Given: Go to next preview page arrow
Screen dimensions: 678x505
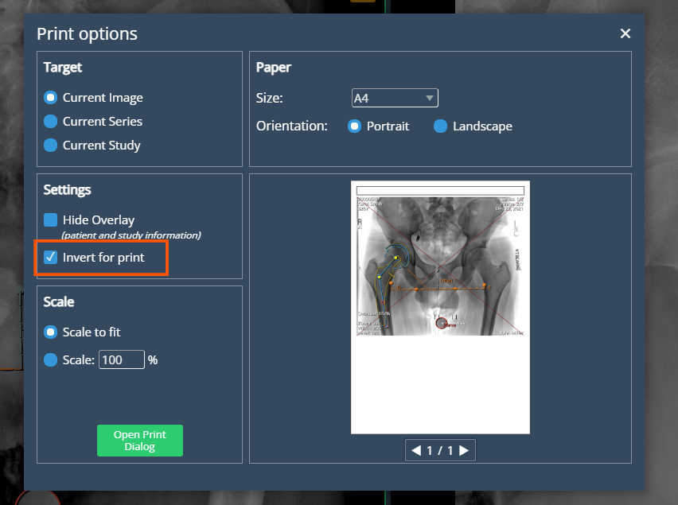Looking at the screenshot, I should tap(464, 451).
